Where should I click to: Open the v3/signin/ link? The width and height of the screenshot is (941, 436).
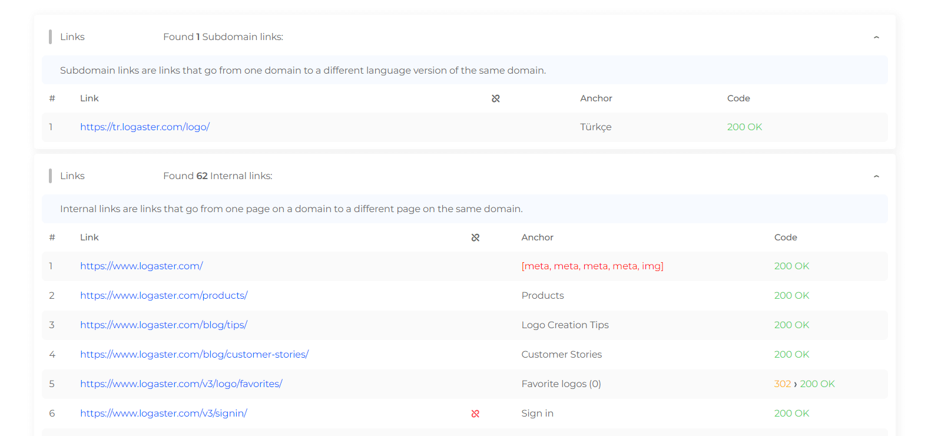(x=164, y=413)
